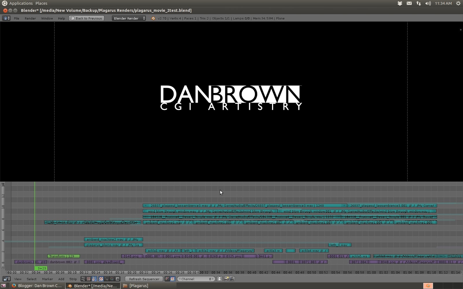
Task: Toggle the ghost overlay icon
Action: [220, 279]
